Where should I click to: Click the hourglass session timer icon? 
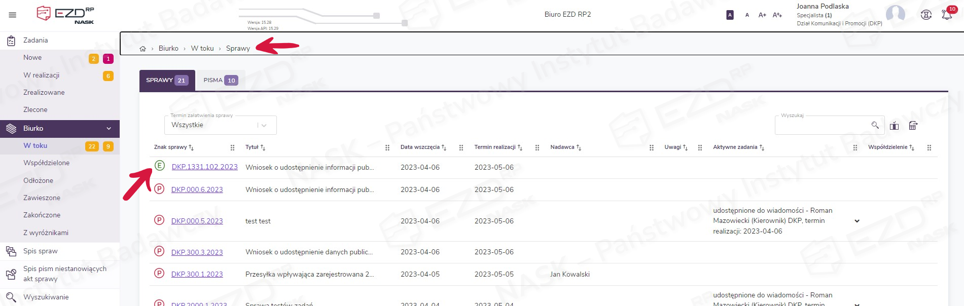[x=926, y=15]
